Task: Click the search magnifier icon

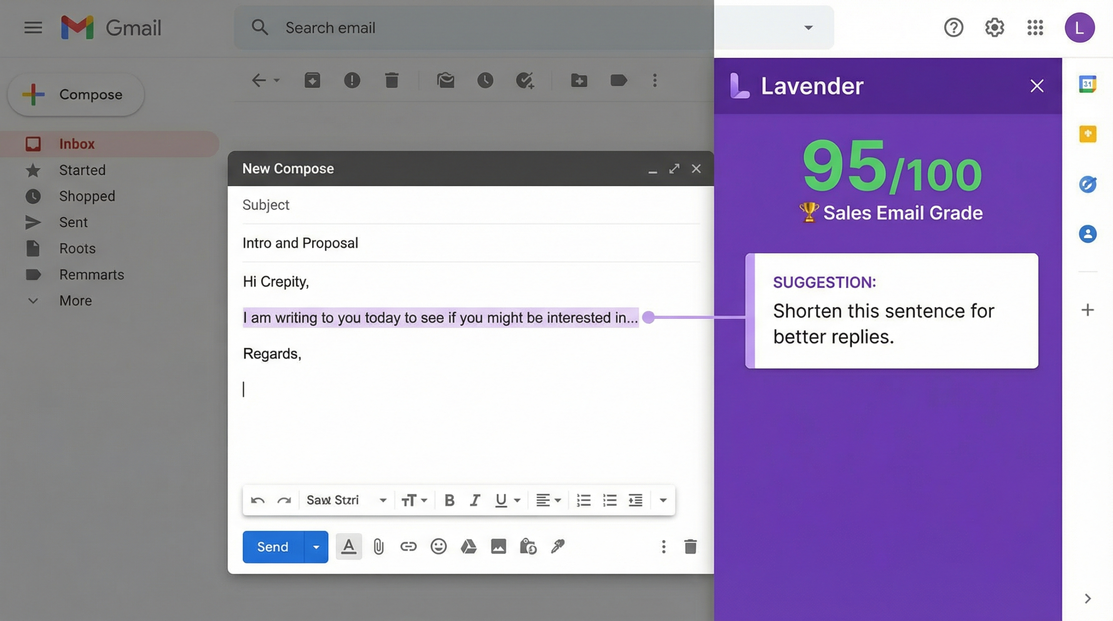Action: (260, 27)
